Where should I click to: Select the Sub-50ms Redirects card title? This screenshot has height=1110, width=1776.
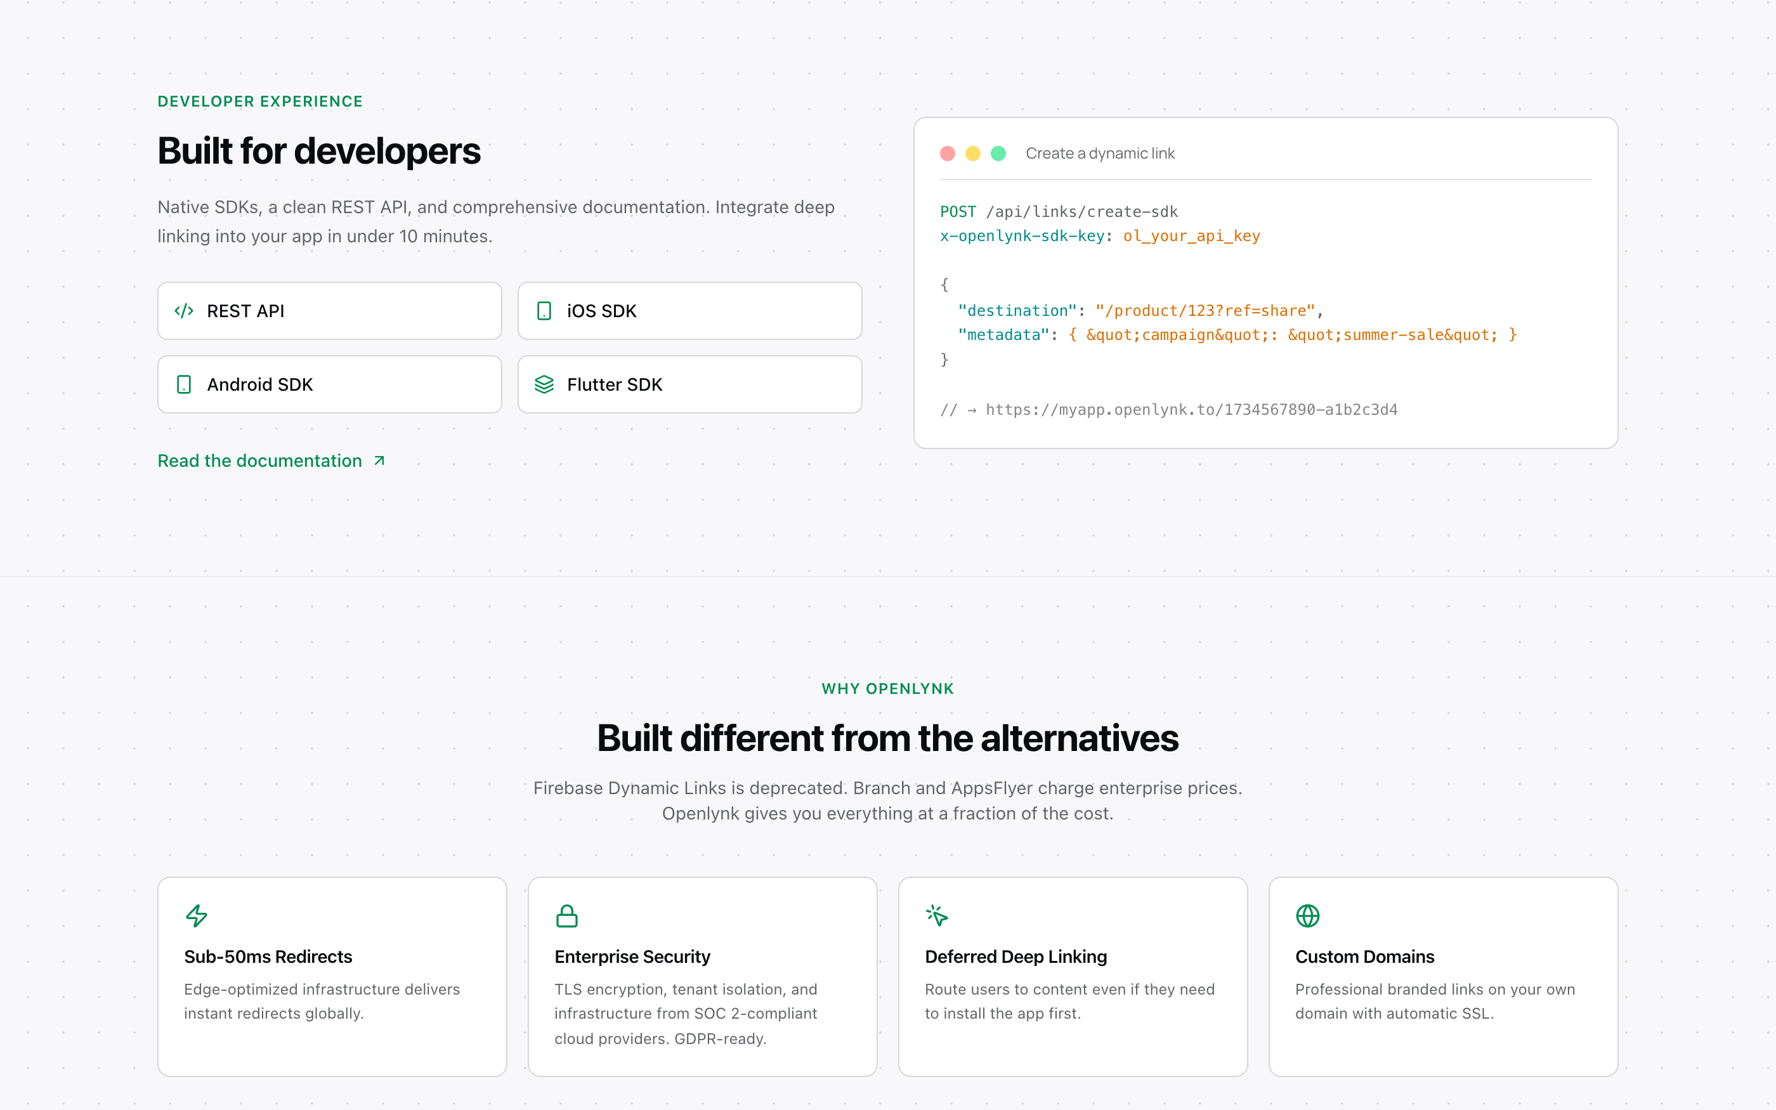click(268, 957)
